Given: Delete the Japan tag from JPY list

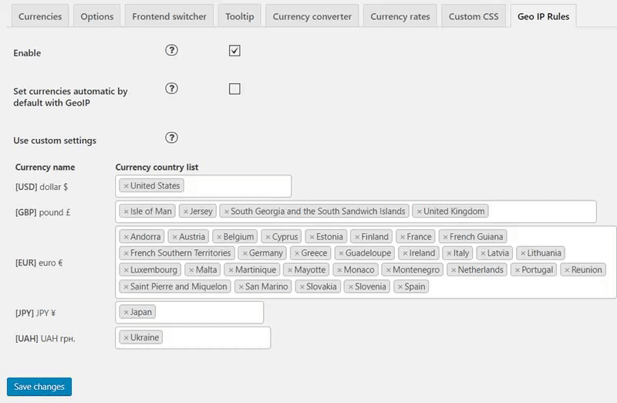Looking at the screenshot, I should pyautogui.click(x=126, y=313).
